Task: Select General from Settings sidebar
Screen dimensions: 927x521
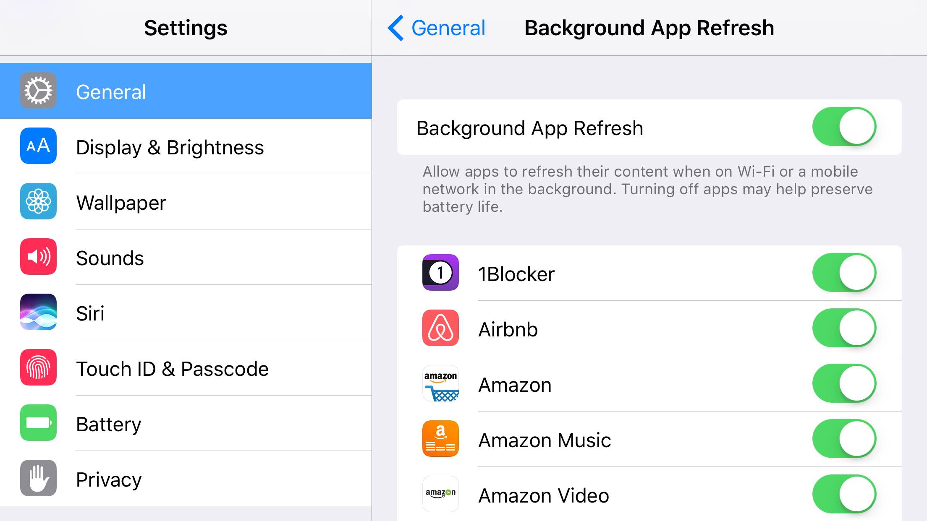Action: tap(185, 91)
